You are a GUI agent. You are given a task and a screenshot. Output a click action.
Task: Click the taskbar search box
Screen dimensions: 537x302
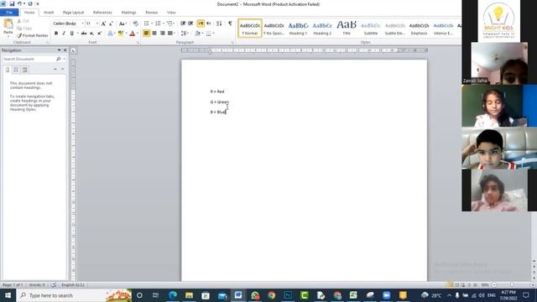[75, 295]
